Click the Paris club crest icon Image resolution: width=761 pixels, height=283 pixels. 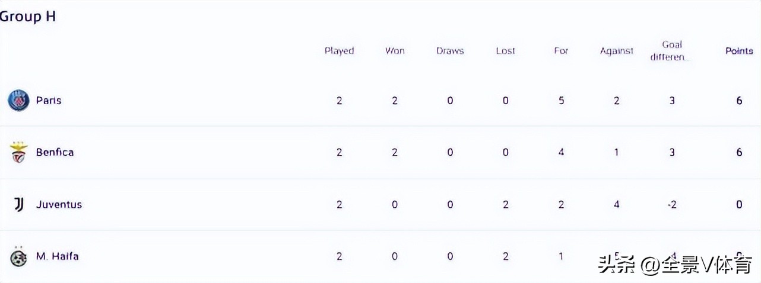pyautogui.click(x=18, y=101)
